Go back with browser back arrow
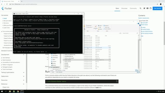Screen dimensions: 165x93 point(2,4)
